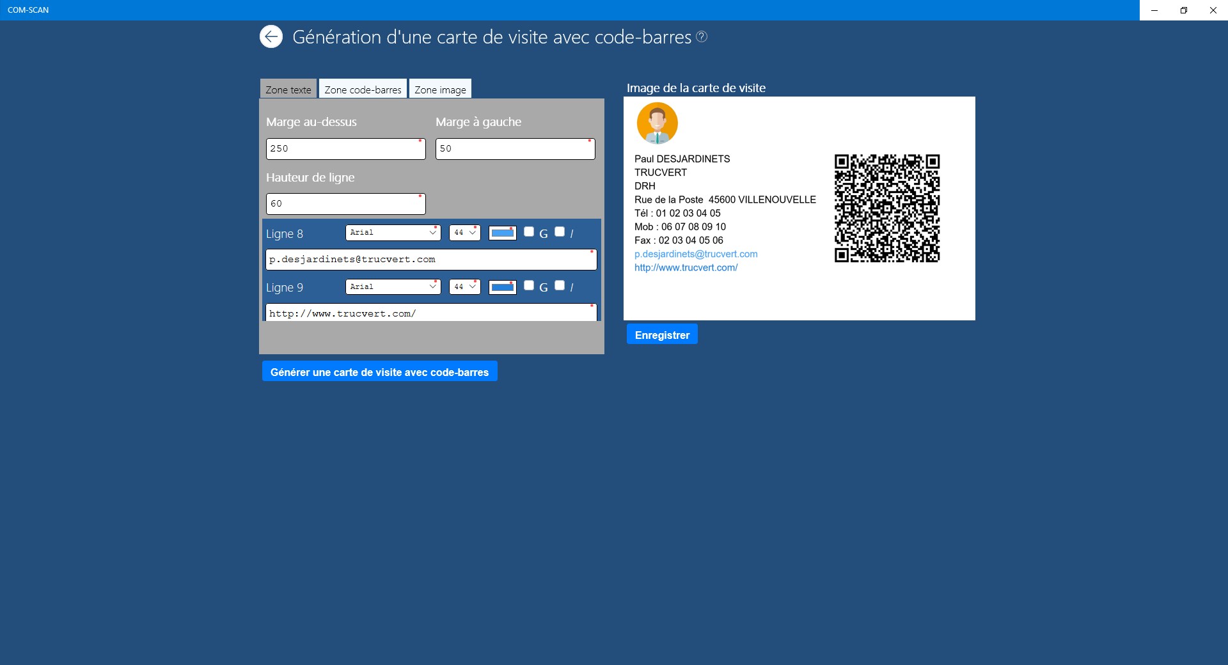
Task: Select the Zone texte tab
Action: click(288, 89)
